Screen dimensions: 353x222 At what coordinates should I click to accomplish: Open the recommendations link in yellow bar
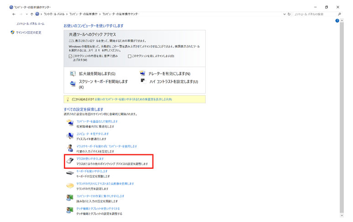tap(133, 99)
